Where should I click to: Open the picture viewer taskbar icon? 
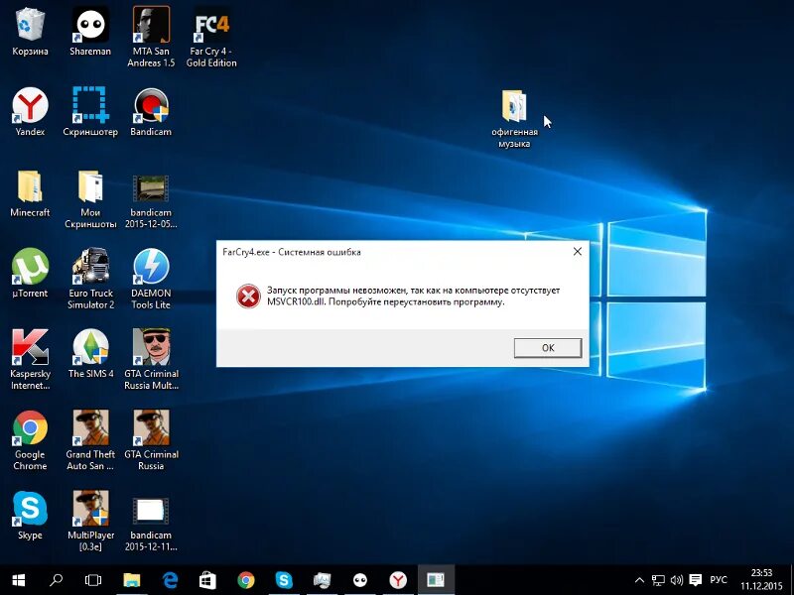tap(322, 580)
